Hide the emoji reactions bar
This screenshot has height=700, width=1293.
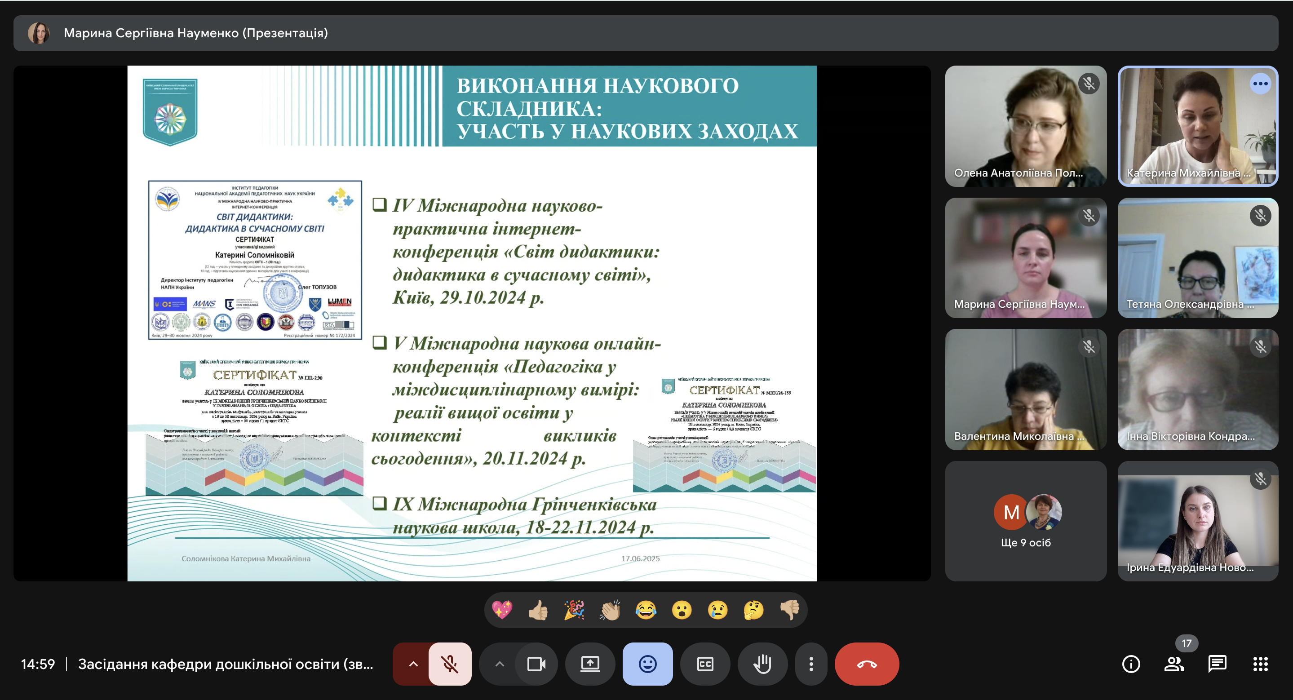tap(647, 664)
